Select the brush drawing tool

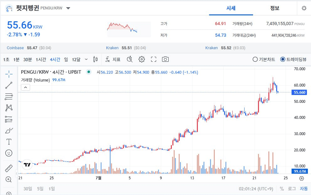(x=9, y=130)
